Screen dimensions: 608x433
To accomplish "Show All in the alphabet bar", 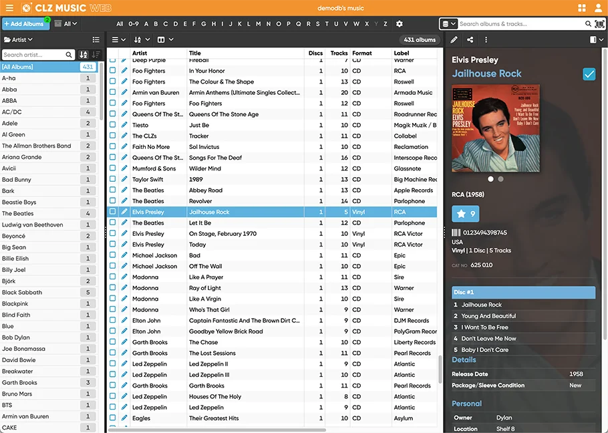I will point(120,23).
